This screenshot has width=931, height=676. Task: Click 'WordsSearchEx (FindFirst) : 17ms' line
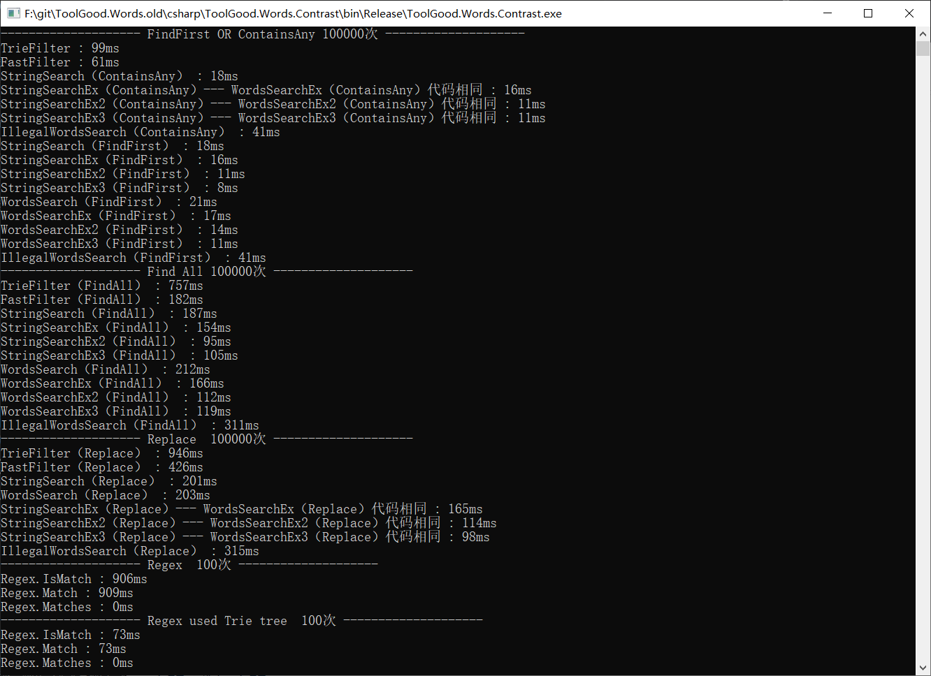pos(116,216)
